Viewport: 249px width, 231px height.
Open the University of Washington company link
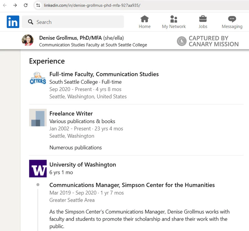(x=82, y=165)
